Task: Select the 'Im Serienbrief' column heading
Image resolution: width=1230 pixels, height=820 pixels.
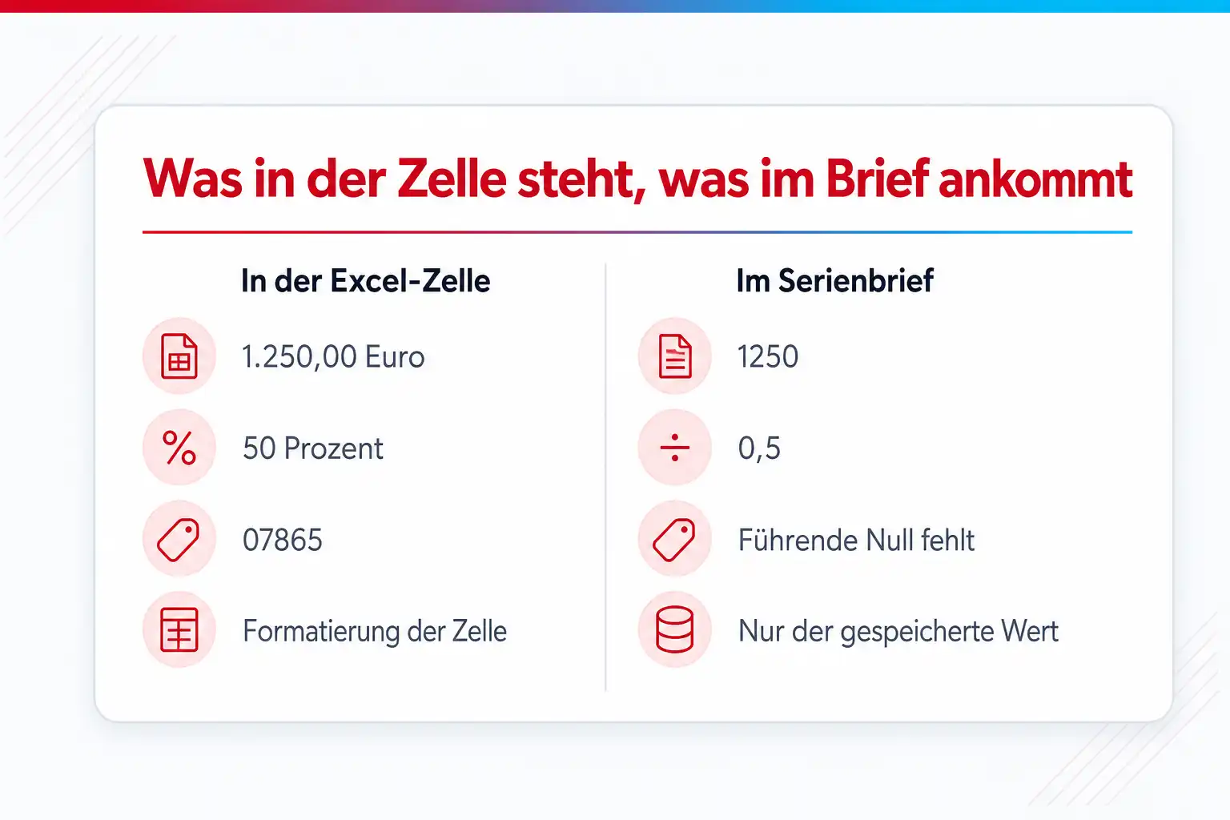Action: (x=834, y=281)
